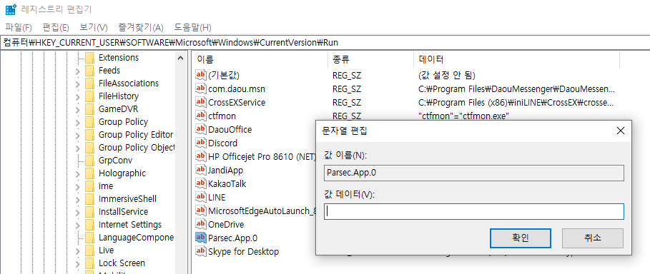
Task: Click the Feeds folder icon
Action: point(89,71)
